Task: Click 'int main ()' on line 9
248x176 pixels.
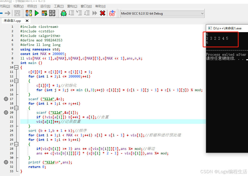Action: (x=31, y=63)
